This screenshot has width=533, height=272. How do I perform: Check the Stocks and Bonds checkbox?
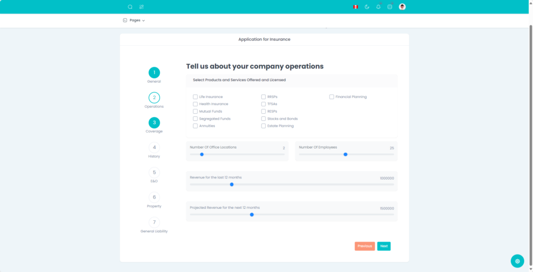[x=263, y=119]
